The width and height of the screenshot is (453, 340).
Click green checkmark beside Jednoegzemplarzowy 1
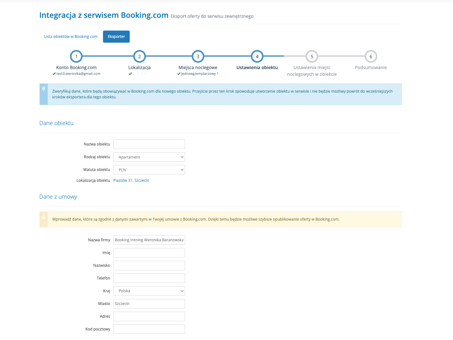pos(179,74)
